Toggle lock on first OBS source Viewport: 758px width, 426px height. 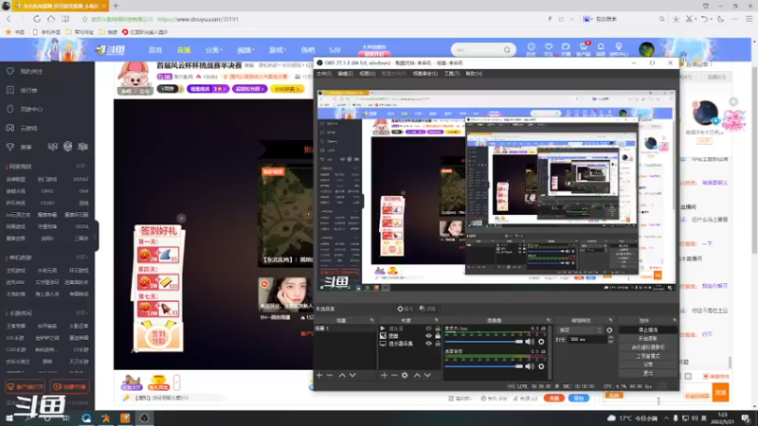[x=438, y=328]
